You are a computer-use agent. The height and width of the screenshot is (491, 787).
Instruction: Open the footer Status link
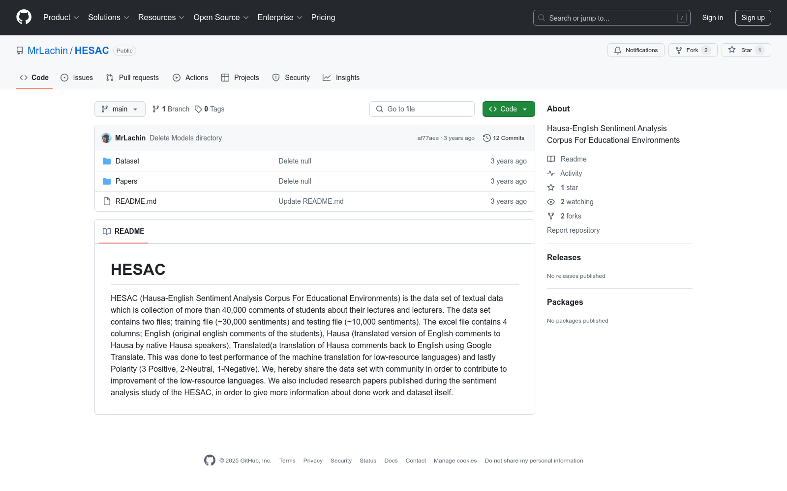pos(368,461)
